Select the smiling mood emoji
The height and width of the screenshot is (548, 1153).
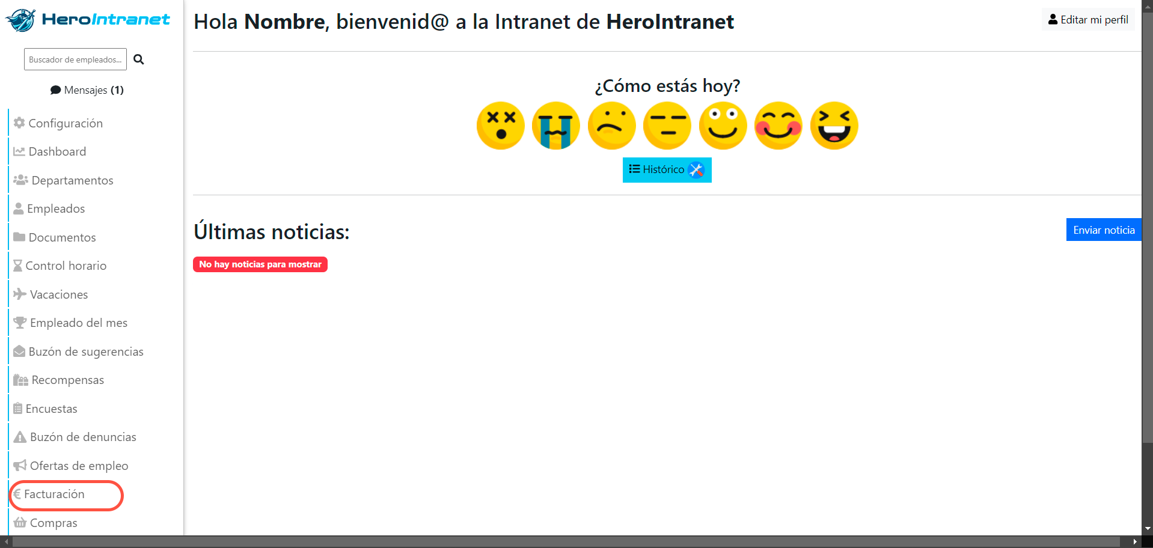point(723,126)
